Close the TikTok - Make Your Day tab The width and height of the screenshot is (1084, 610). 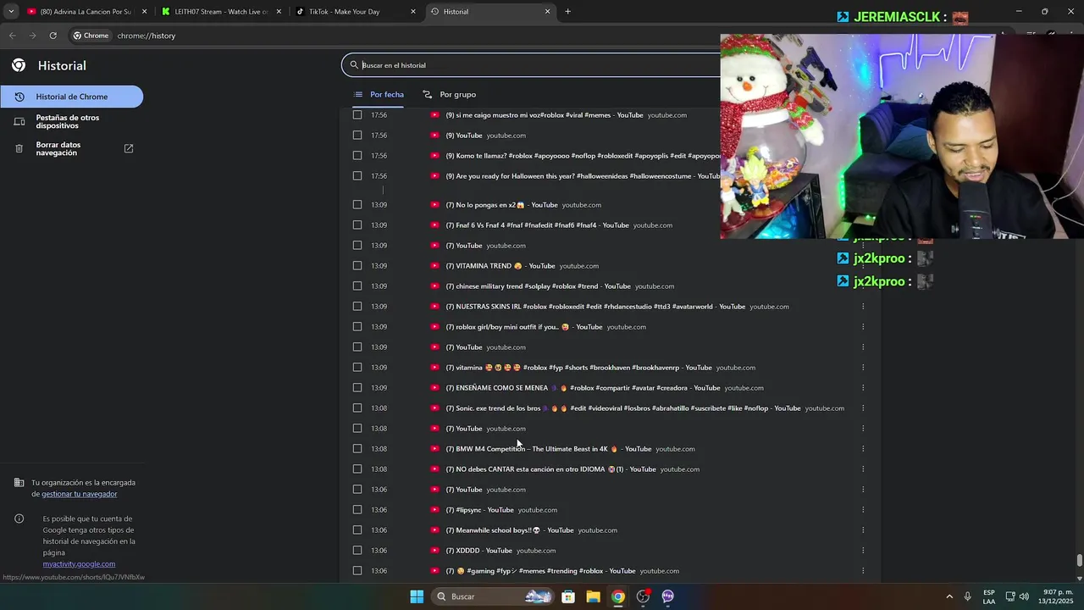tap(413, 12)
